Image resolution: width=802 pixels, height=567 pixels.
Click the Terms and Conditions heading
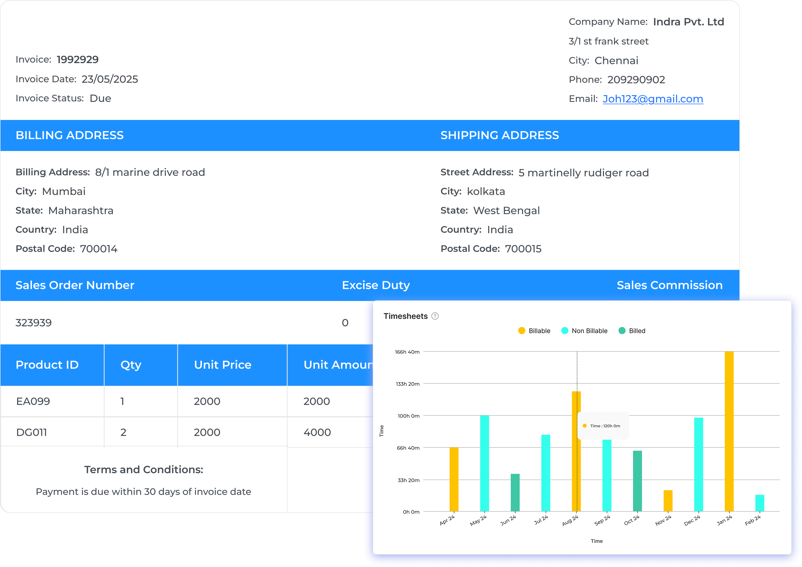click(143, 470)
